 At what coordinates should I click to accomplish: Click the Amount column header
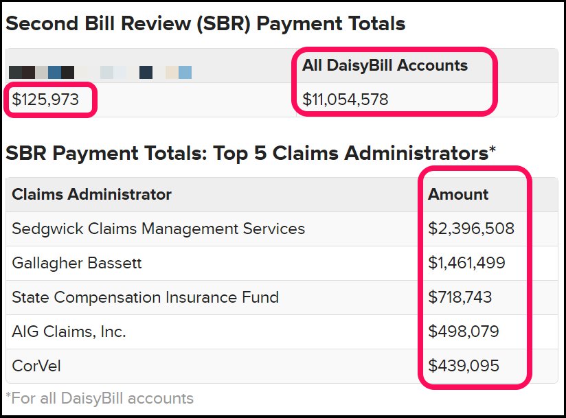point(458,194)
